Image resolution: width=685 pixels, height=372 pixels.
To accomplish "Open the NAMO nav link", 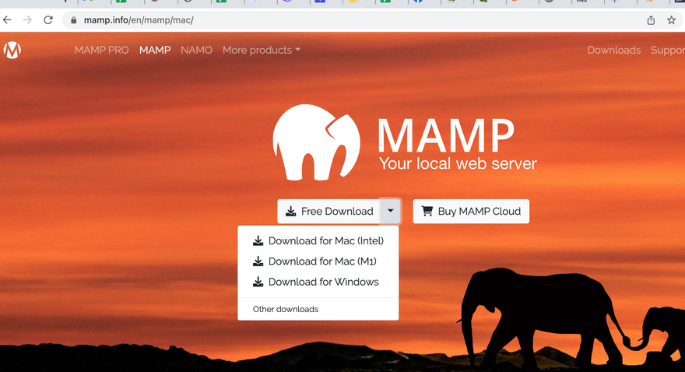I will [x=196, y=50].
